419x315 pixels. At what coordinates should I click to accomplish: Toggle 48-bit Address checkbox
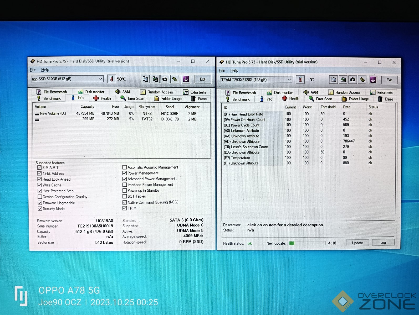pos(39,173)
